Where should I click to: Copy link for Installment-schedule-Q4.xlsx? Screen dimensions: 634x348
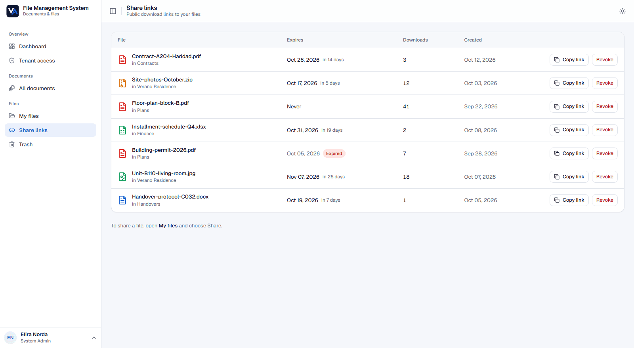coord(569,130)
